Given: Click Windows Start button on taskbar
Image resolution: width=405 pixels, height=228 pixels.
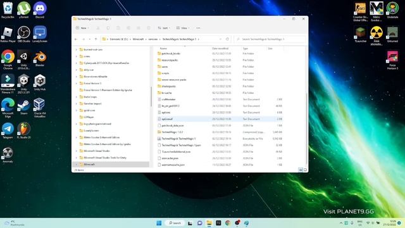Looking at the screenshot, I should [159, 223].
